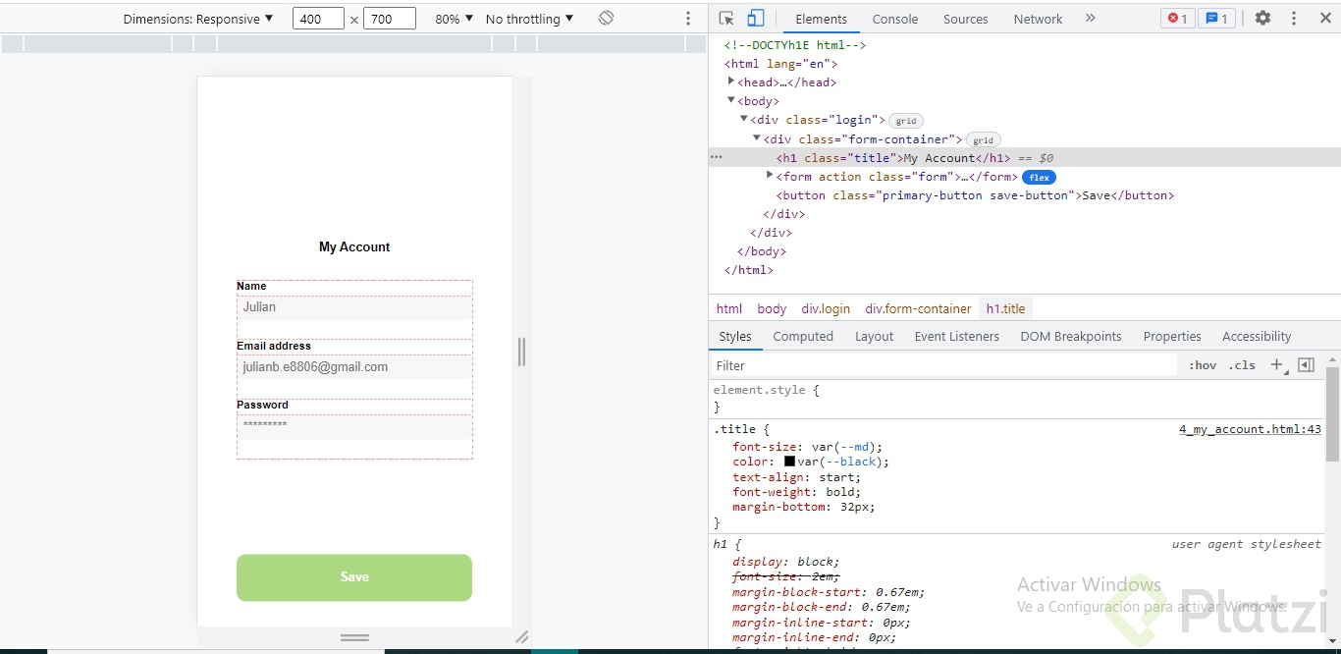
Task: Close the DevTools panel
Action: [x=1325, y=19]
